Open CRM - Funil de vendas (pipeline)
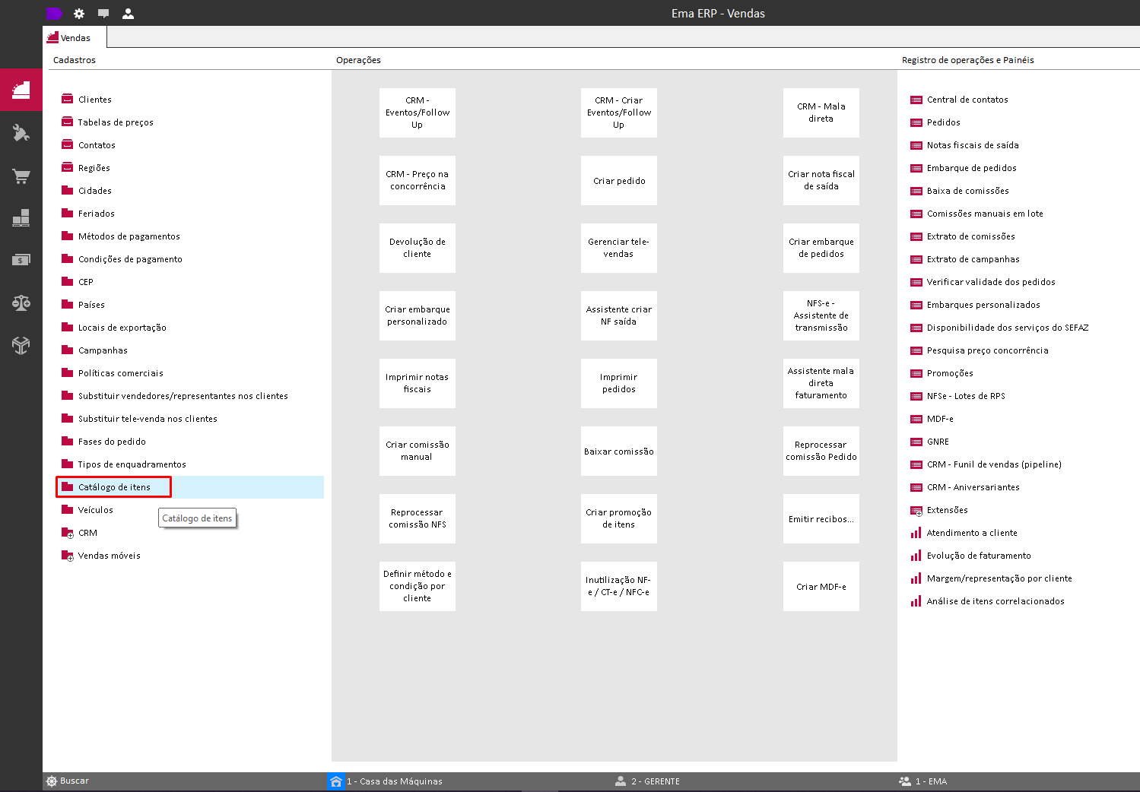The height and width of the screenshot is (792, 1140). point(994,464)
